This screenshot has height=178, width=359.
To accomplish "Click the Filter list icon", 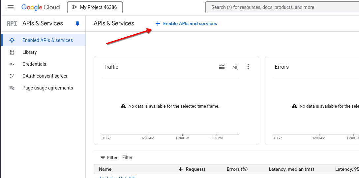I will (103, 158).
